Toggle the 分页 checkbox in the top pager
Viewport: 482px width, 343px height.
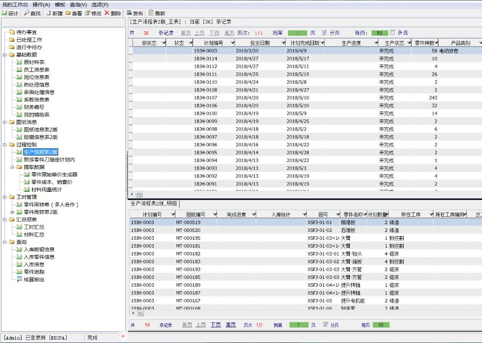point(324,33)
